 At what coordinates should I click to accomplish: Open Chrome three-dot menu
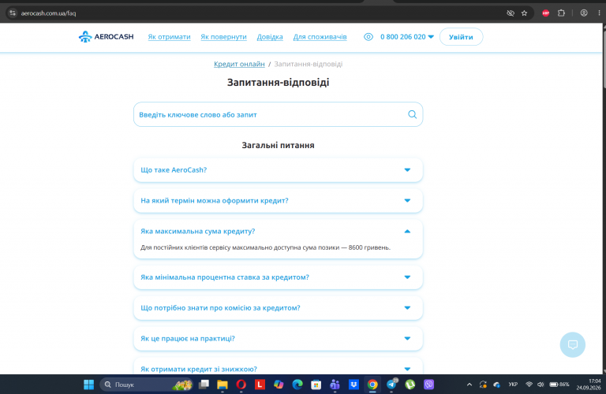pyautogui.click(x=599, y=13)
